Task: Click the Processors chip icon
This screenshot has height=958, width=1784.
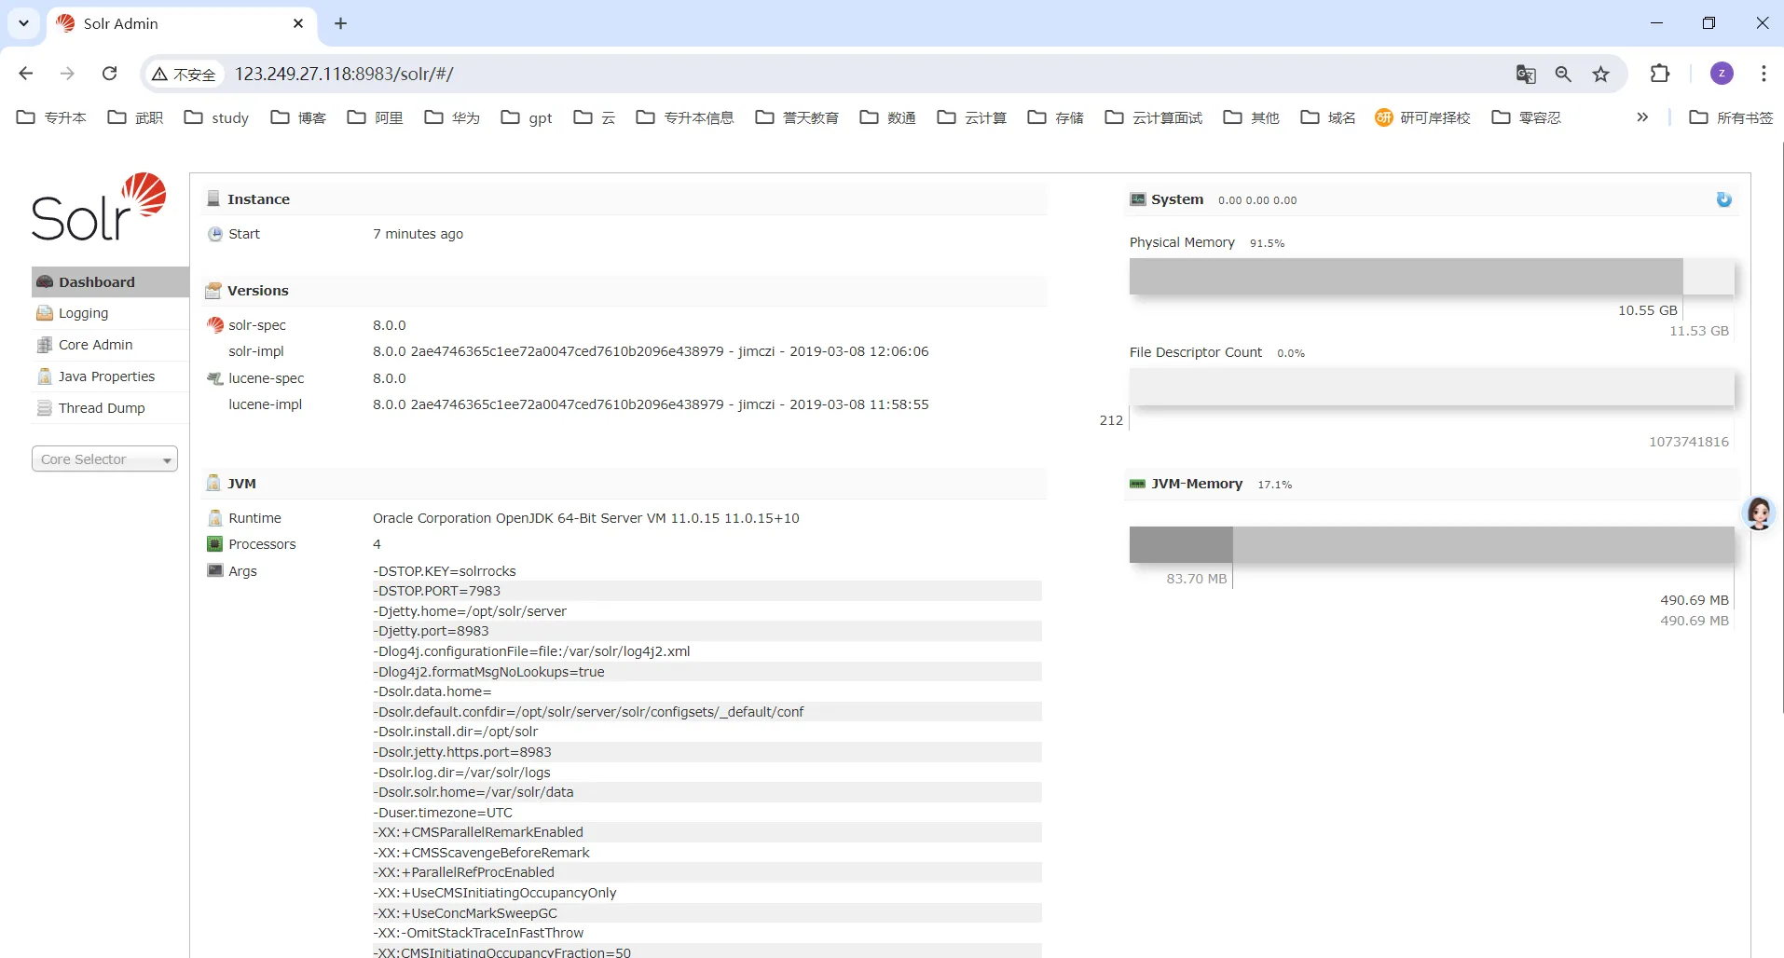Action: point(215,544)
